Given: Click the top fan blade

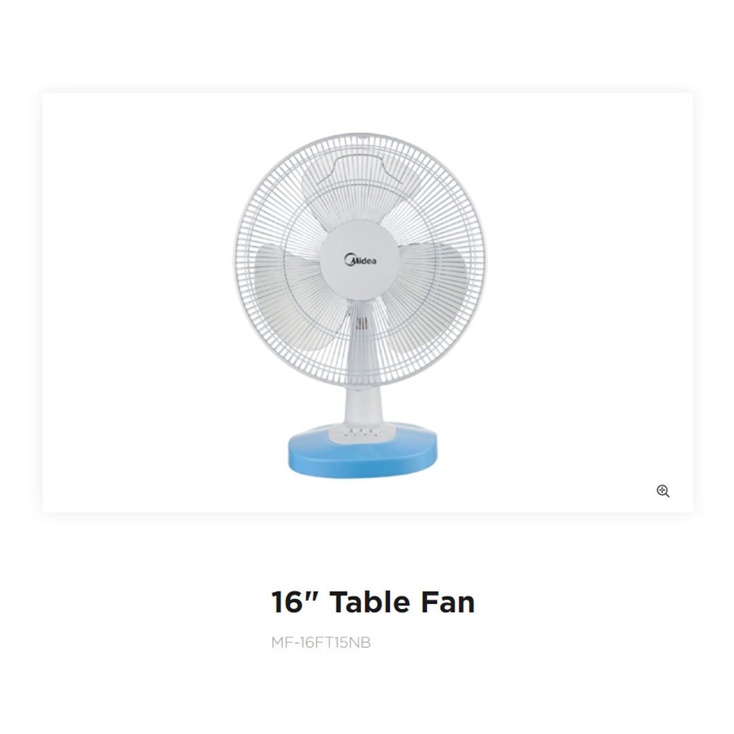Looking at the screenshot, I should (x=360, y=192).
